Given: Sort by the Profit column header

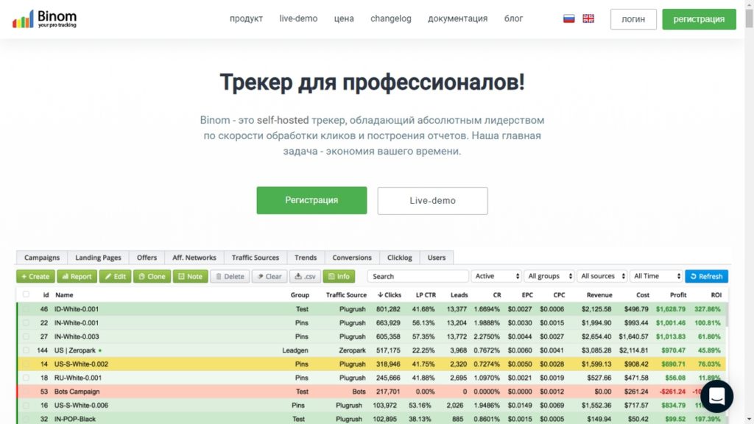Looking at the screenshot, I should 678,295.
